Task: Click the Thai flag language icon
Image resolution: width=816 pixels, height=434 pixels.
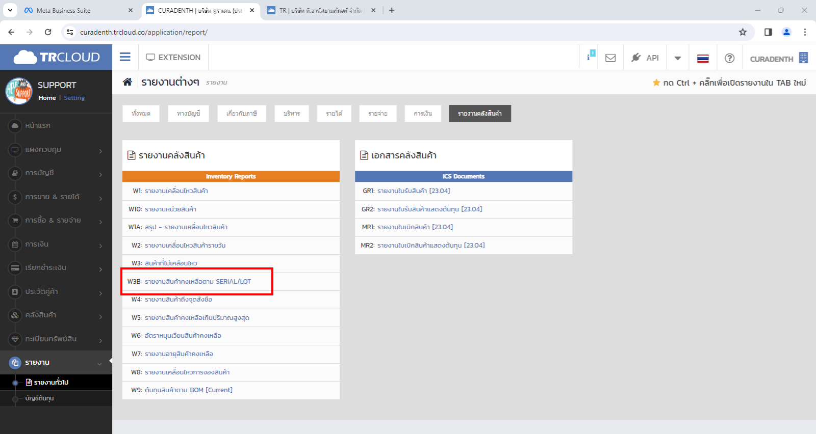Action: (703, 58)
